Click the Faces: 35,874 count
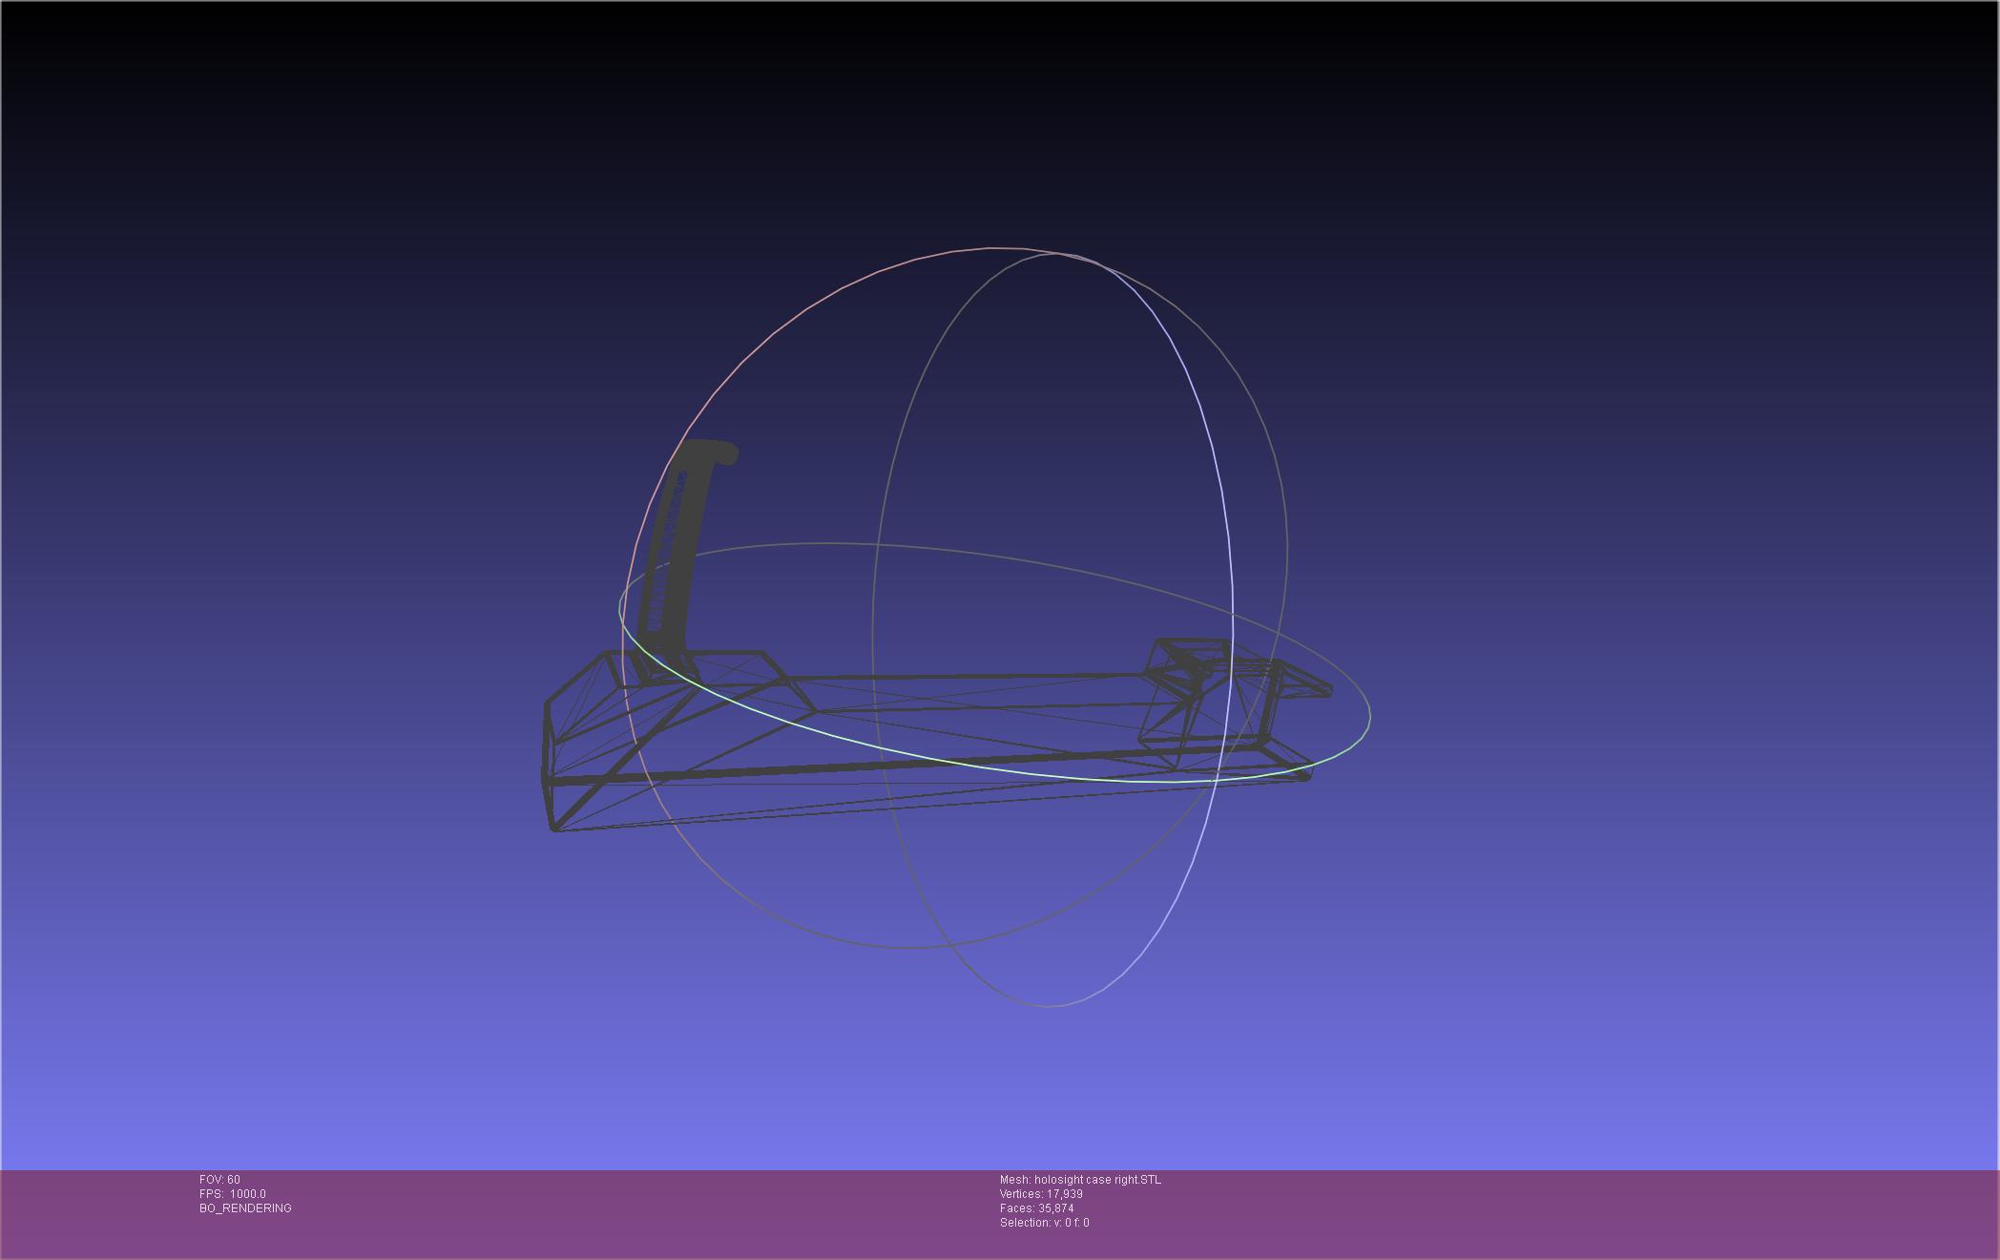Screen dimensions: 2000x1260 [x=1036, y=1208]
